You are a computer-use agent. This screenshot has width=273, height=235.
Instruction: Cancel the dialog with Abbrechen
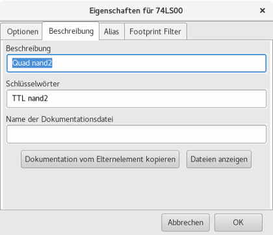coord(185,223)
